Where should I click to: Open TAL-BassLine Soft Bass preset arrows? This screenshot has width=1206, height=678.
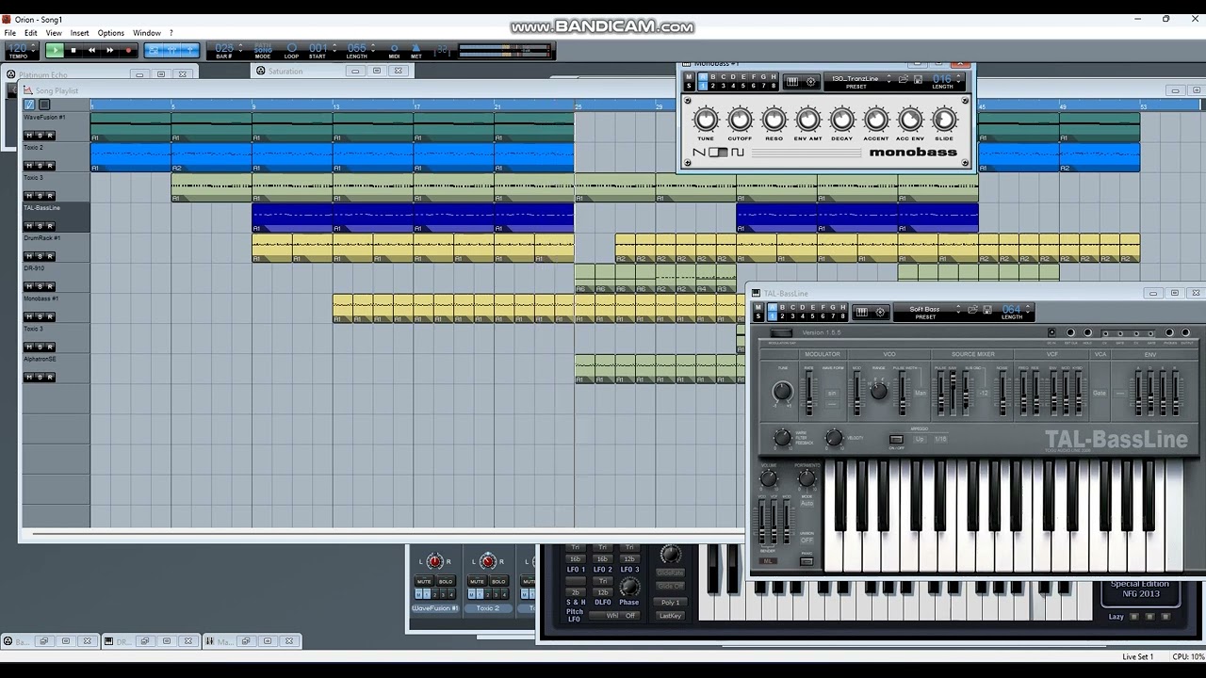pyautogui.click(x=958, y=309)
